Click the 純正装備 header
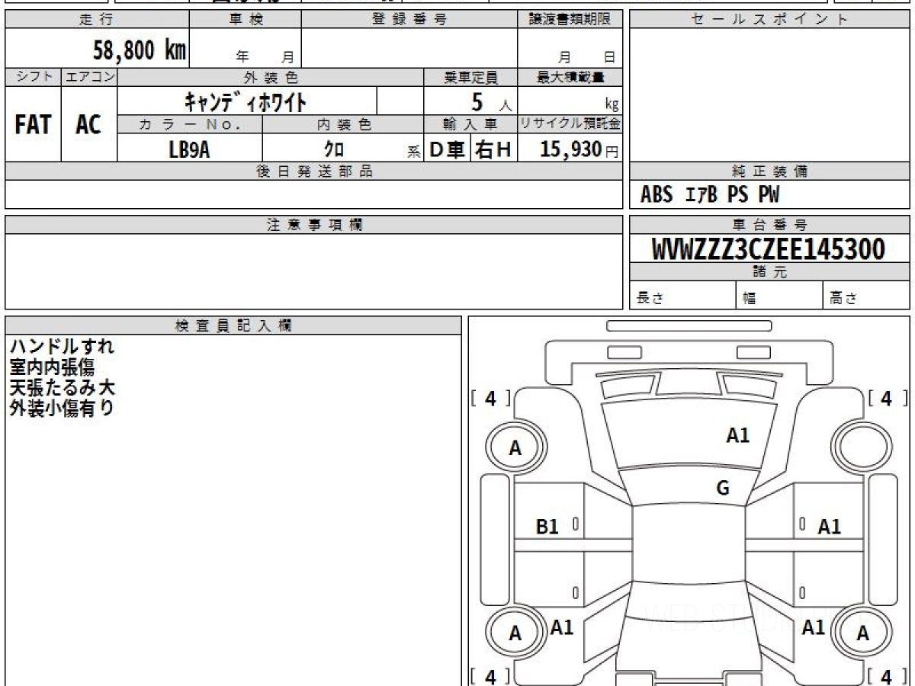 769,171
